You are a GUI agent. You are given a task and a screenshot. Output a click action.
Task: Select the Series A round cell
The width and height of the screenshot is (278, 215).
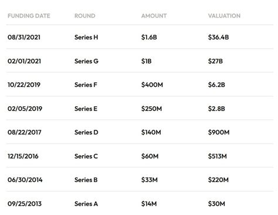[x=86, y=204]
